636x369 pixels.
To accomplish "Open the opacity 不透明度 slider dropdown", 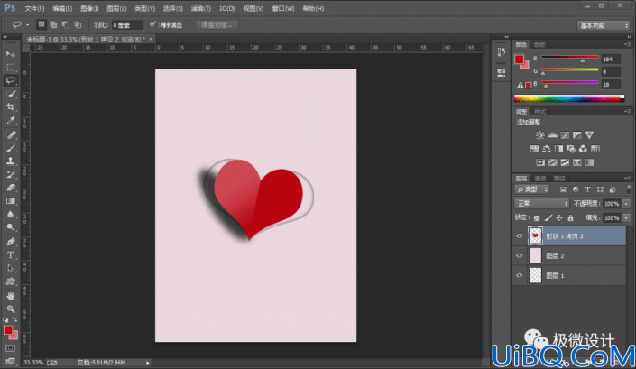I will pos(626,204).
